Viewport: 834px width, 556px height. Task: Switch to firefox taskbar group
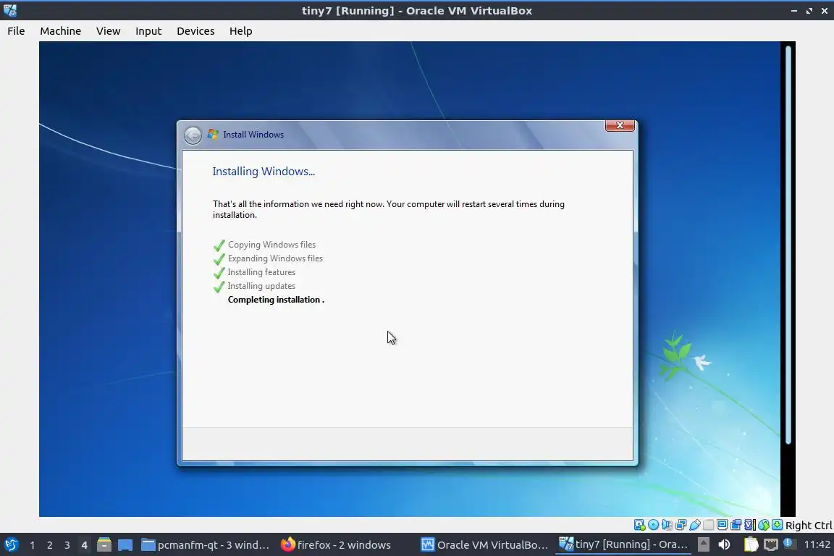336,545
